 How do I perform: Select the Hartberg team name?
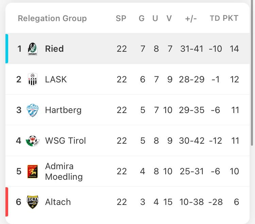(x=63, y=110)
